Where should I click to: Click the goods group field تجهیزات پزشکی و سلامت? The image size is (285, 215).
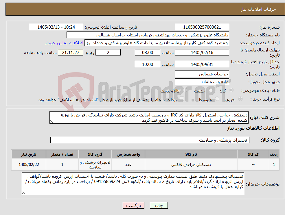[x=150, y=140]
